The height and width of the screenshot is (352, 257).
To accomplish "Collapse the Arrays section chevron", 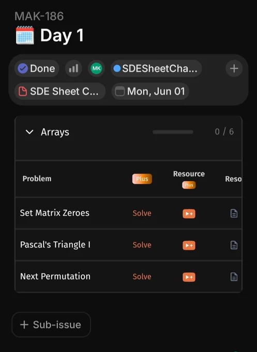I will tap(29, 132).
